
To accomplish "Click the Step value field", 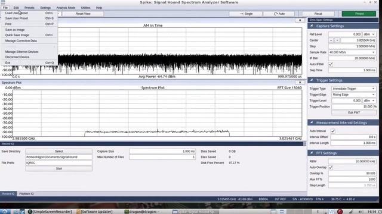I will (352, 46).
